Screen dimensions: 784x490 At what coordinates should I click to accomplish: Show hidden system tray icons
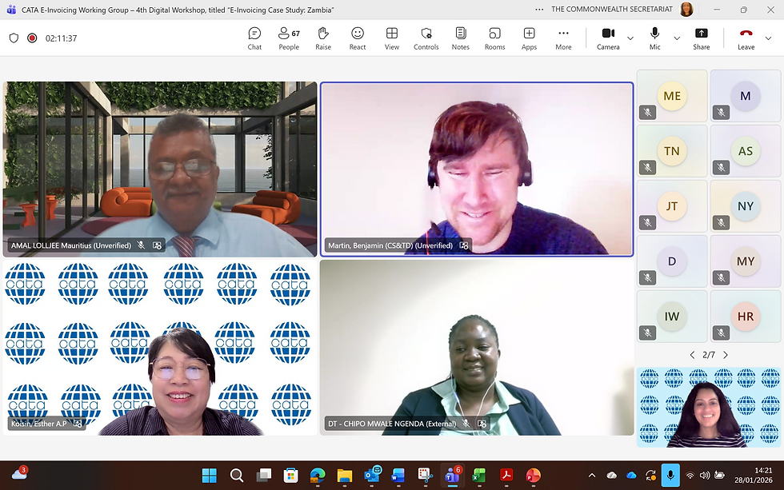coord(592,476)
